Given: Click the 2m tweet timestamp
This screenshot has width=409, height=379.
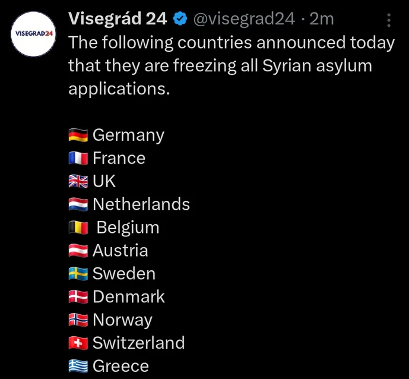Looking at the screenshot, I should 322,19.
